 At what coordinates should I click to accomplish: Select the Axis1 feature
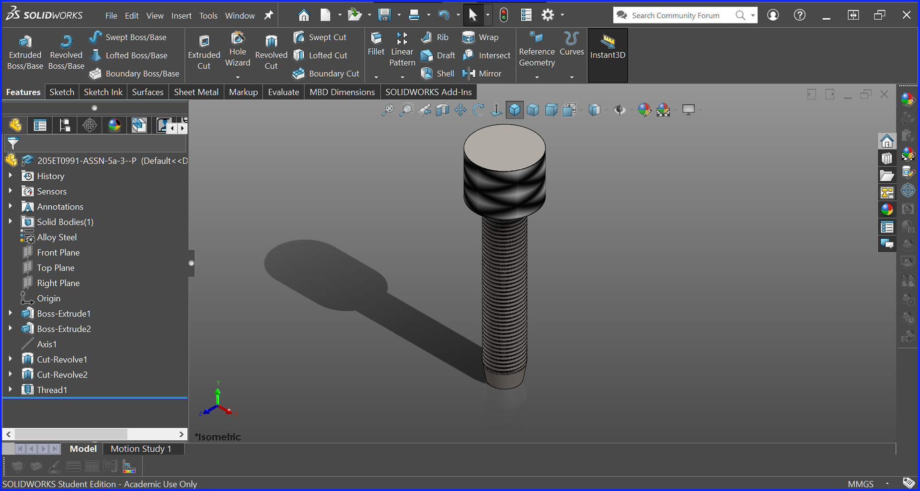point(46,344)
